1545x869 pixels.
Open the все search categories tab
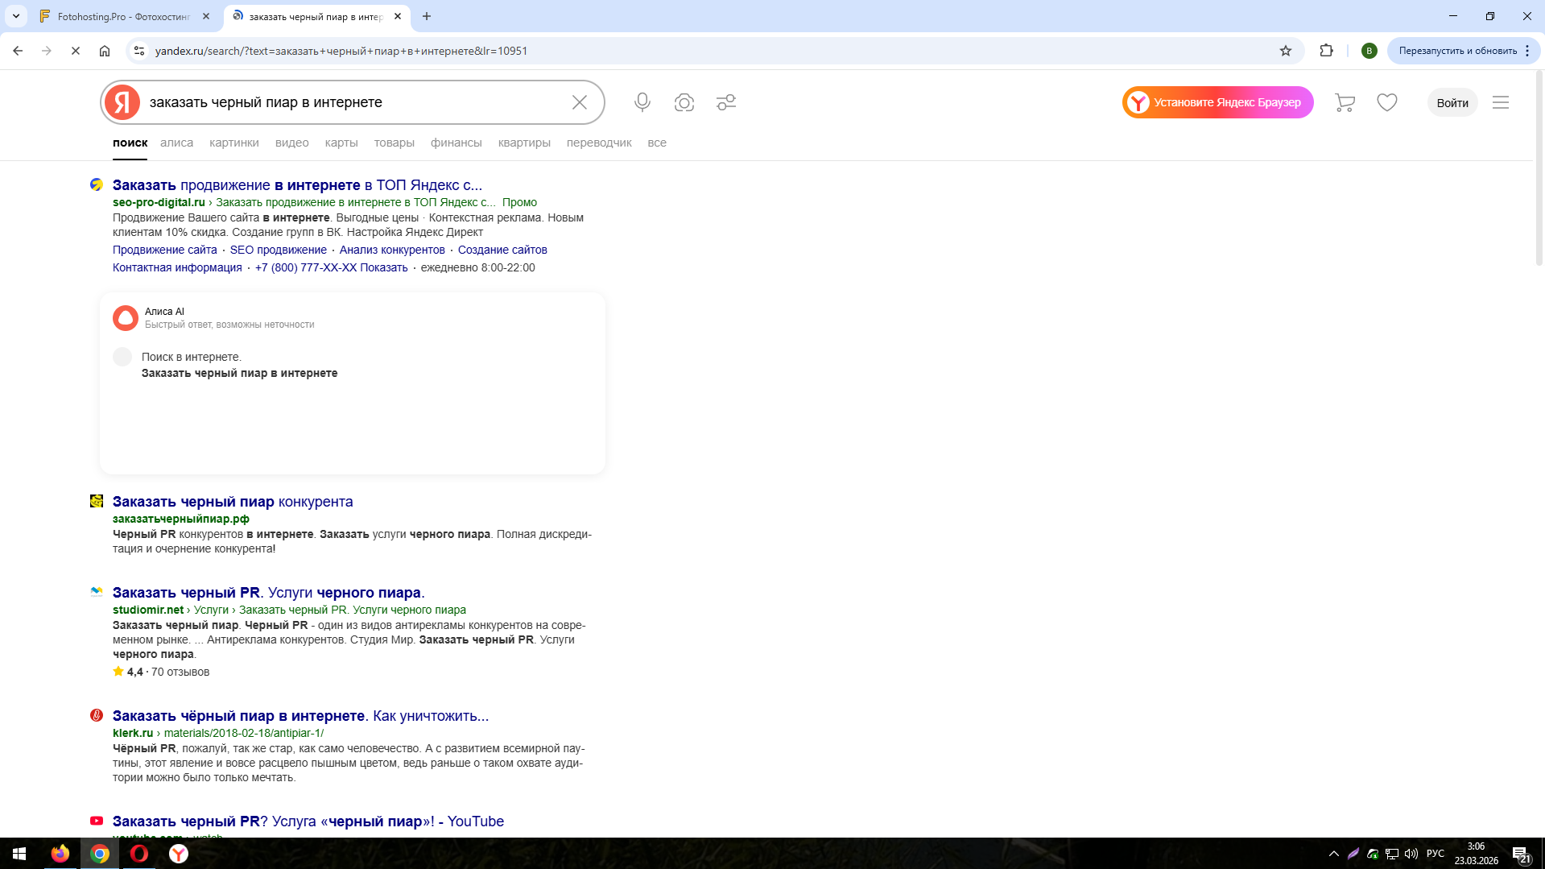657,143
